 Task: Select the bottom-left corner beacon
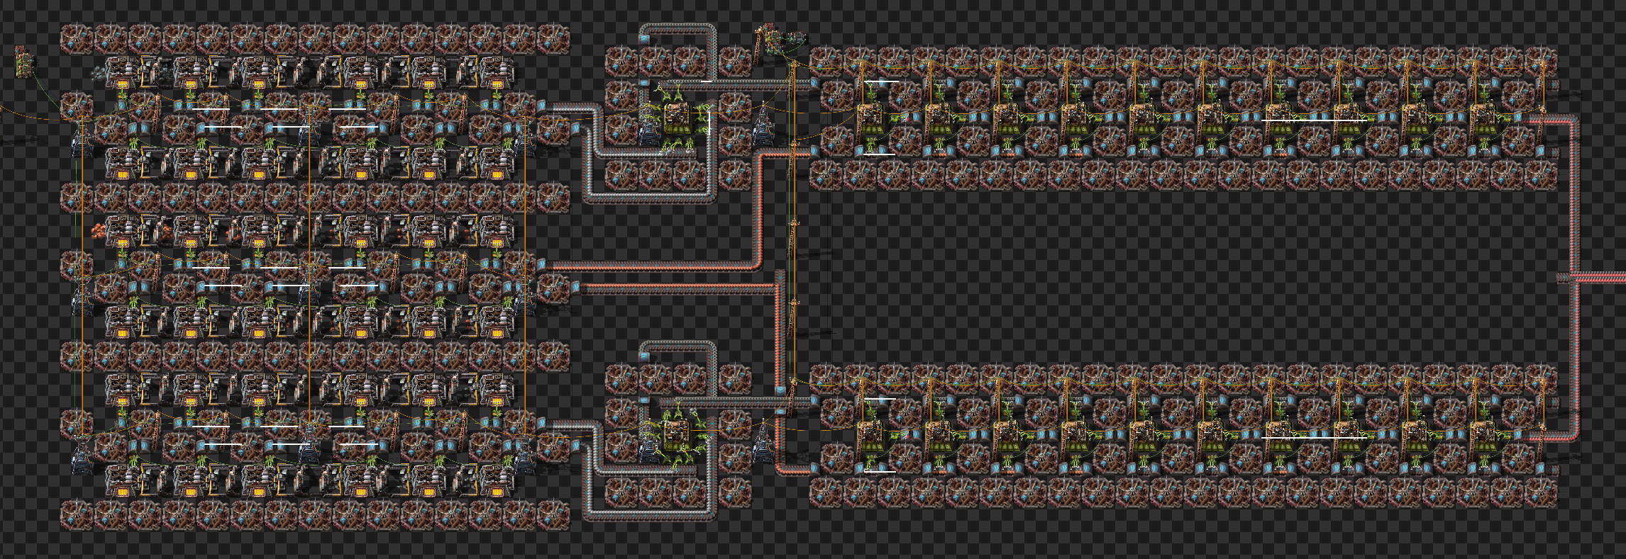(x=77, y=515)
